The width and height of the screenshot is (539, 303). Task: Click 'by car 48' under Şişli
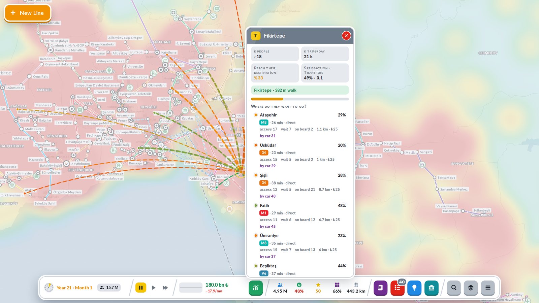click(267, 196)
